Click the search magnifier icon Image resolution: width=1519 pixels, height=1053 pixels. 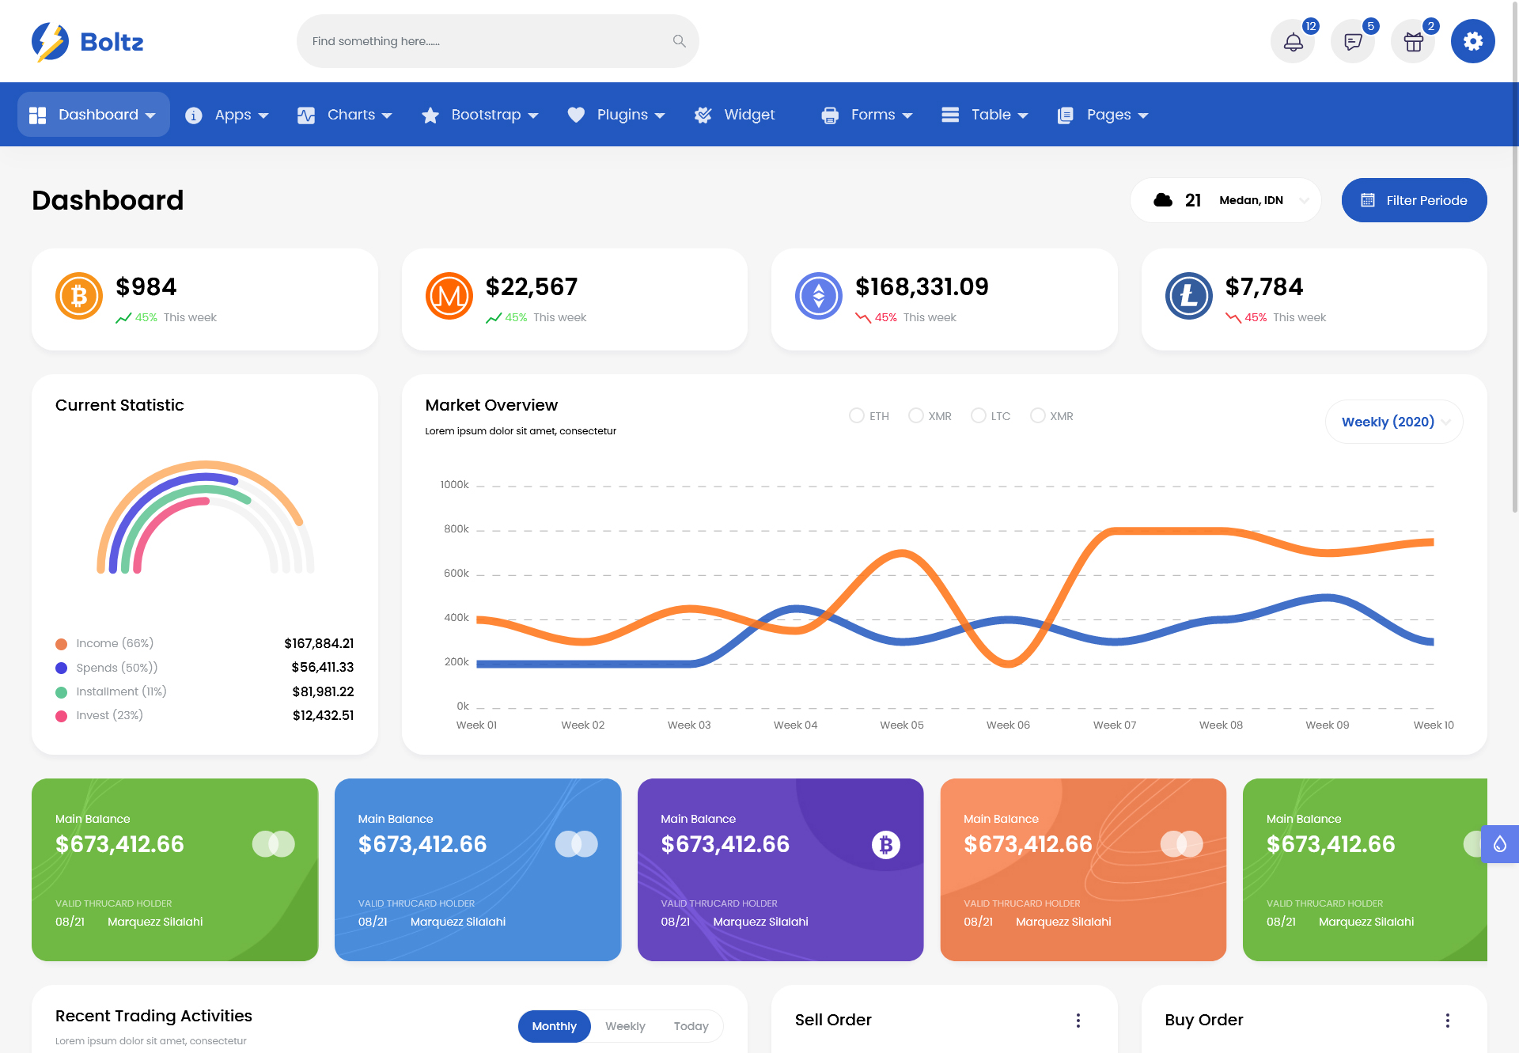[x=679, y=41]
